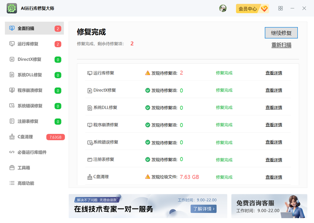Open the 会员中心 membership center

tap(253, 9)
